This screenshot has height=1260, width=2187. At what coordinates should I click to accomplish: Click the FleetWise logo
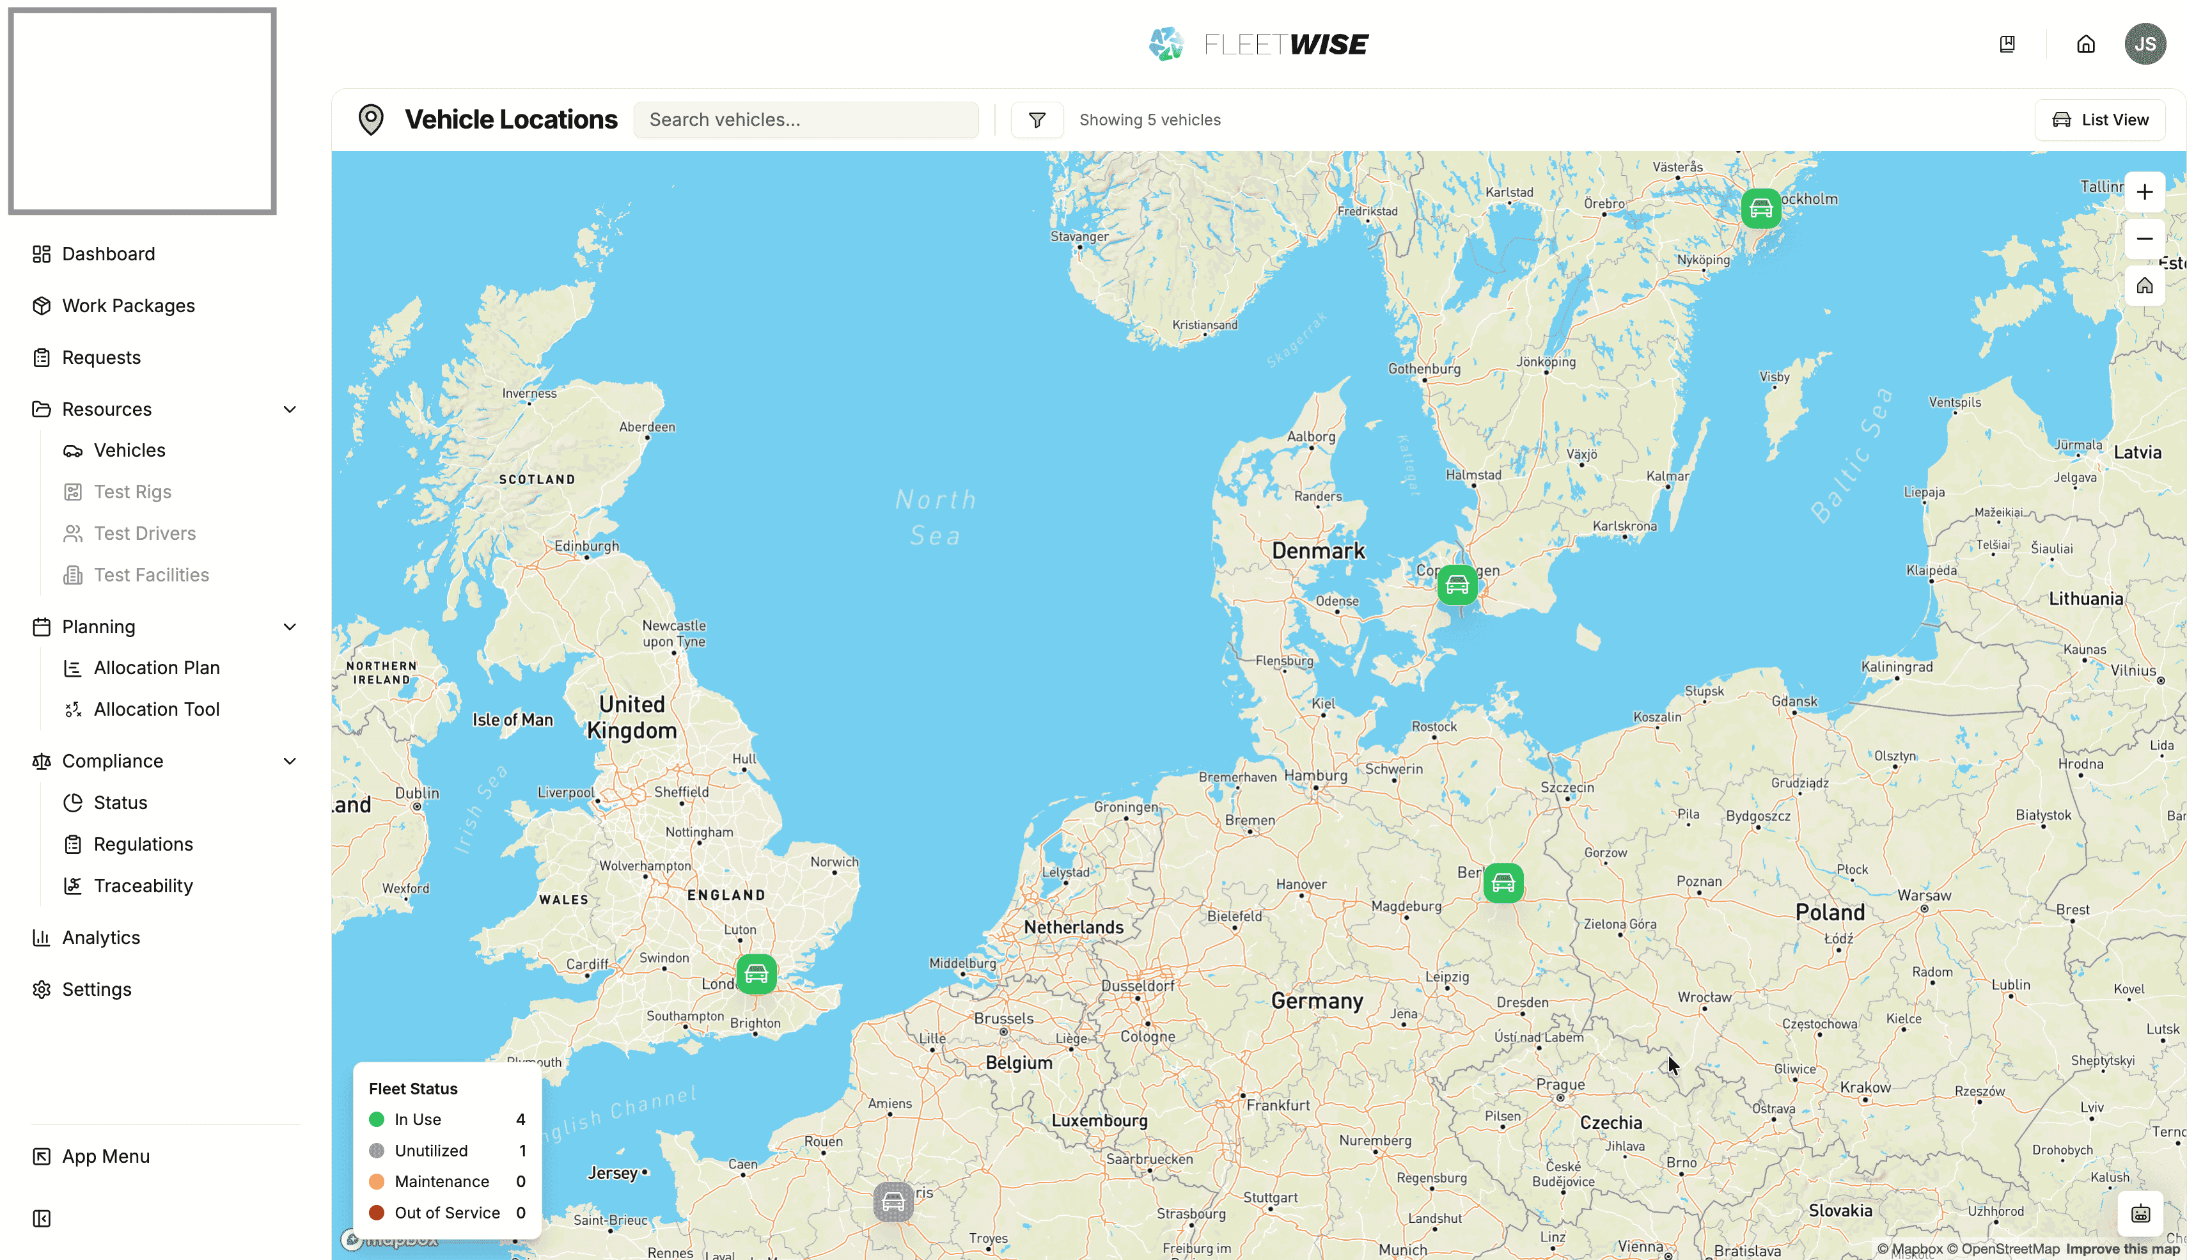coord(1258,44)
